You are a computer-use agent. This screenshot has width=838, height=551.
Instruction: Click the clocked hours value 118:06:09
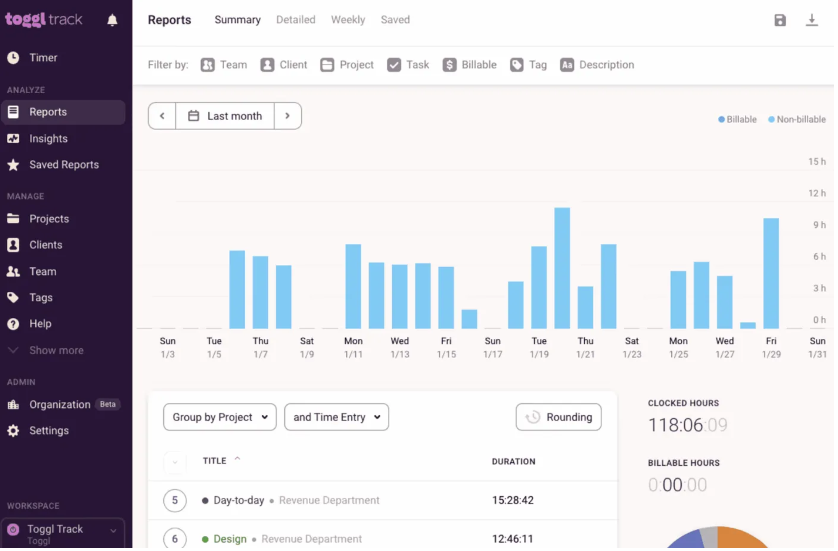pyautogui.click(x=688, y=425)
